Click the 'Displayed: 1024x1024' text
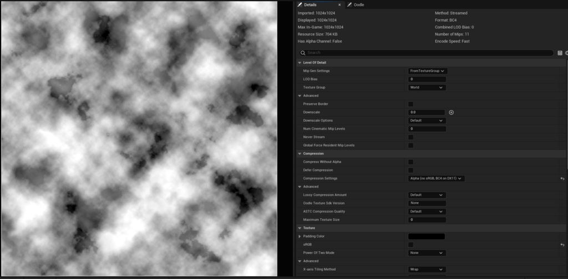This screenshot has width=568, height=279. pyautogui.click(x=317, y=20)
